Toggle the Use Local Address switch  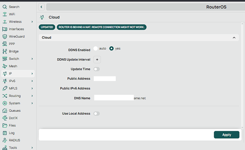(x=97, y=114)
